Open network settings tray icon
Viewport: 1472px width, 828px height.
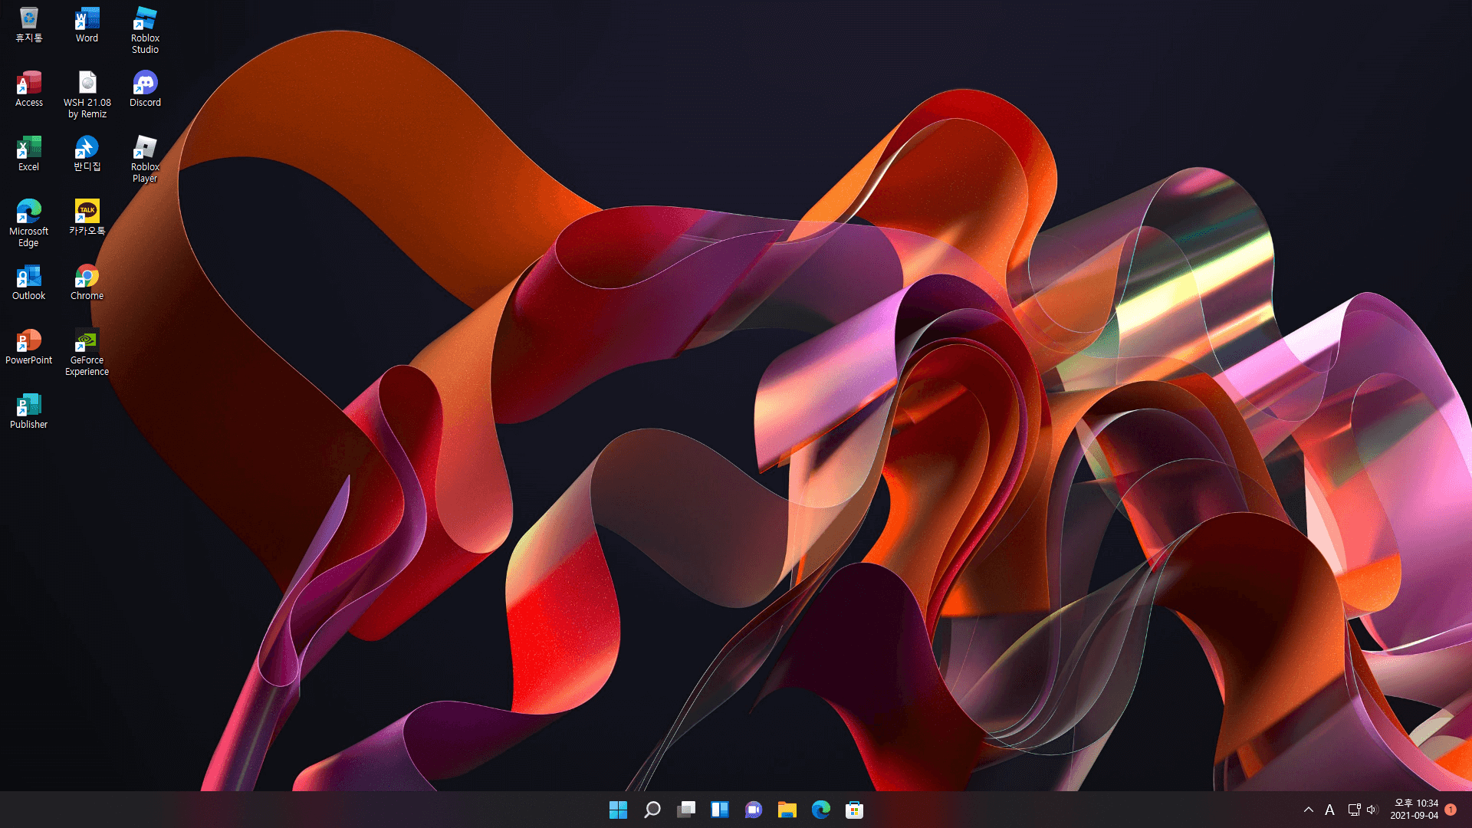click(x=1355, y=810)
